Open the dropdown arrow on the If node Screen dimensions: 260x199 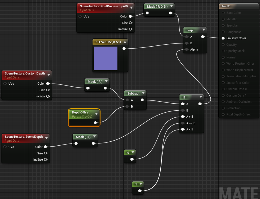[x=201, y=97]
